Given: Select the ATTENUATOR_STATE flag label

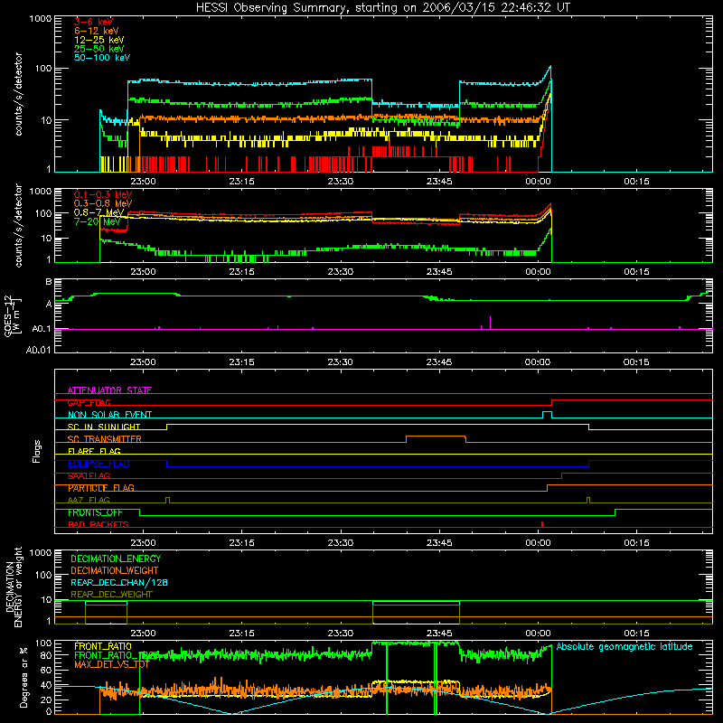Looking at the screenshot, I should pyautogui.click(x=109, y=390).
